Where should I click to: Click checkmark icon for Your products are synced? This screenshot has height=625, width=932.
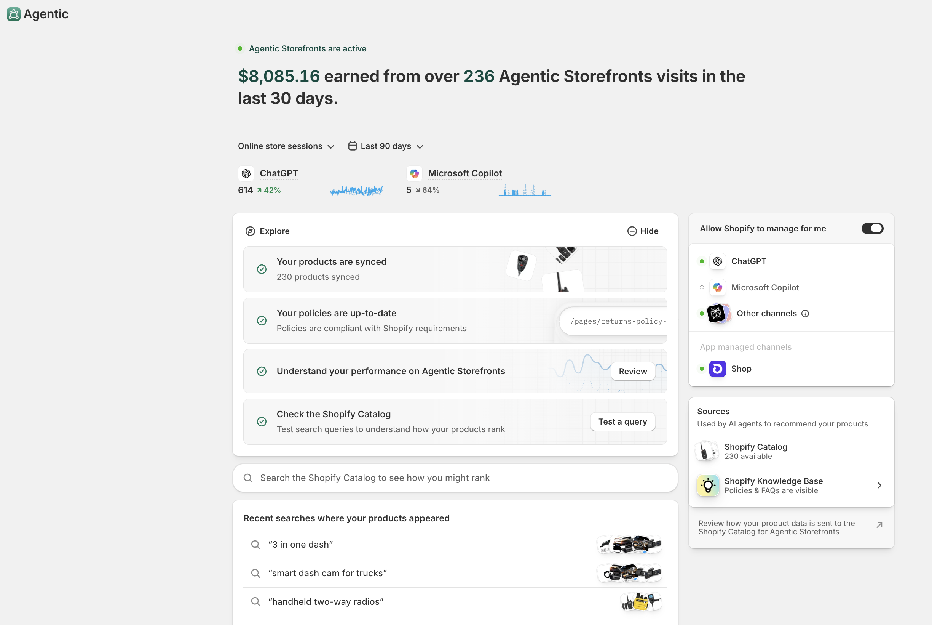pyautogui.click(x=262, y=269)
